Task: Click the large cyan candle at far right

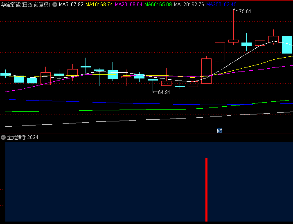Action: click(287, 45)
